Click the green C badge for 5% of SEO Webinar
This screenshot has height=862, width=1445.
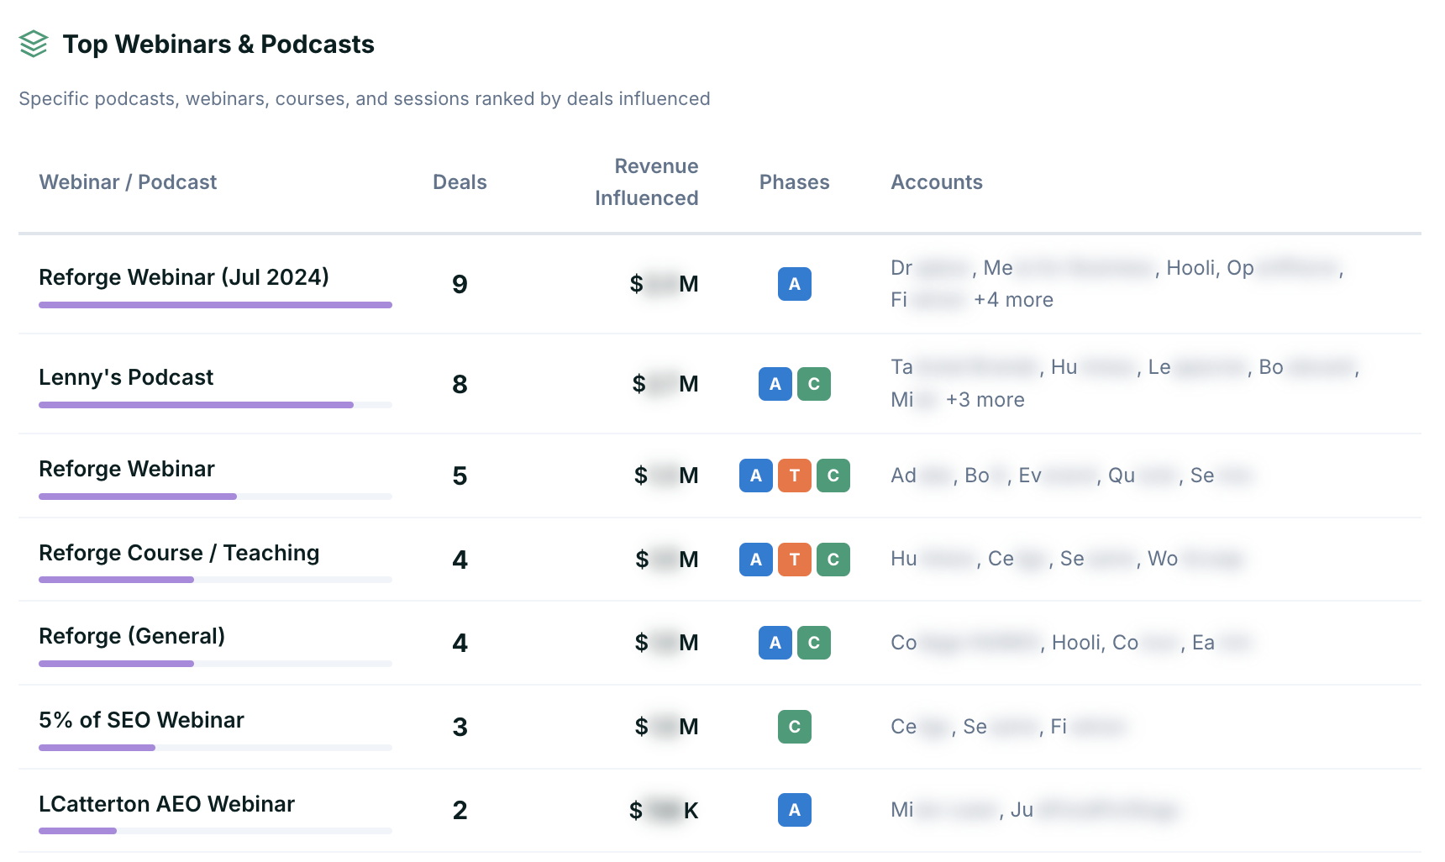[794, 727]
